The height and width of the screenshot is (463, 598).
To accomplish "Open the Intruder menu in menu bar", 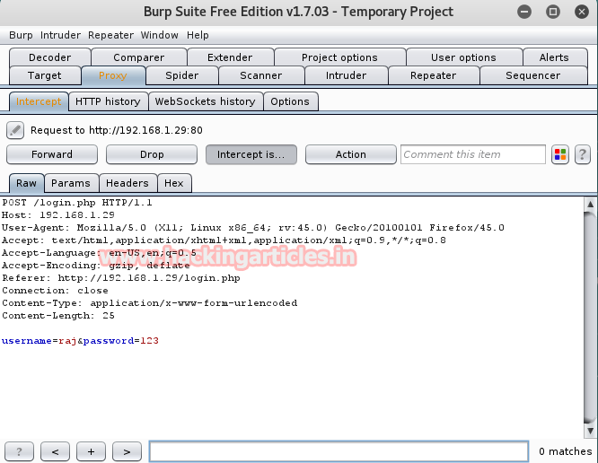I will [x=60, y=35].
